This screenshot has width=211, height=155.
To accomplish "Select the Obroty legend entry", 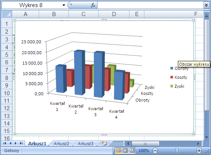I will tap(179, 68).
